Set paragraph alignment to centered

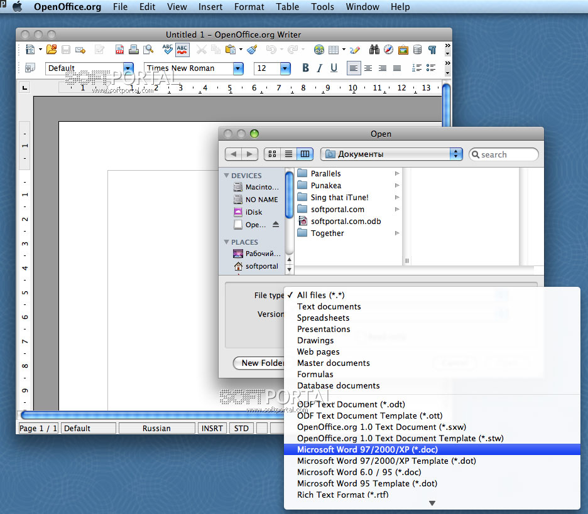click(x=368, y=68)
